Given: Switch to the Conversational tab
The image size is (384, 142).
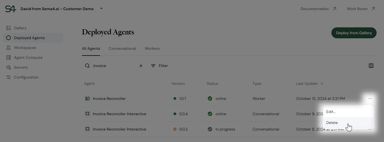Looking at the screenshot, I should [122, 48].
